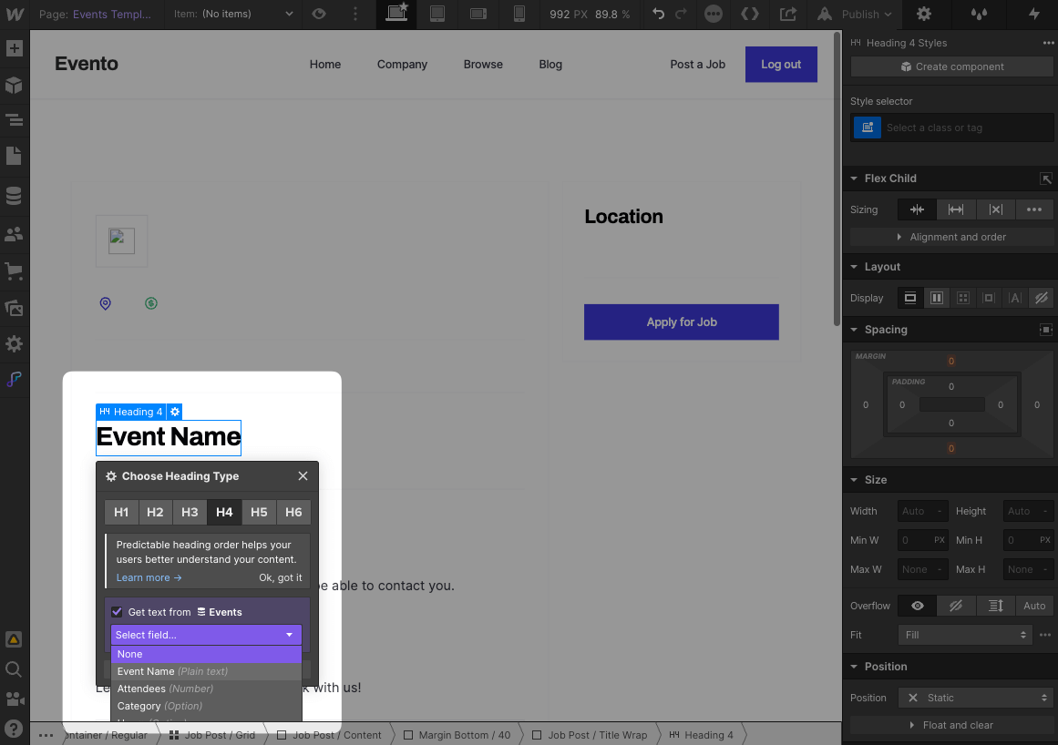The height and width of the screenshot is (745, 1058).
Task: Click the Width size input
Action: pyautogui.click(x=922, y=511)
